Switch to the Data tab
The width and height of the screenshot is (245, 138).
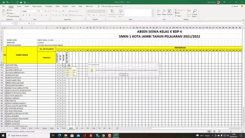coord(57,7)
